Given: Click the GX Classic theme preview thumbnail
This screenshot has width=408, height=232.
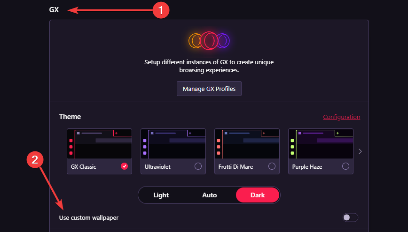Looking at the screenshot, I should pyautogui.click(x=99, y=144).
